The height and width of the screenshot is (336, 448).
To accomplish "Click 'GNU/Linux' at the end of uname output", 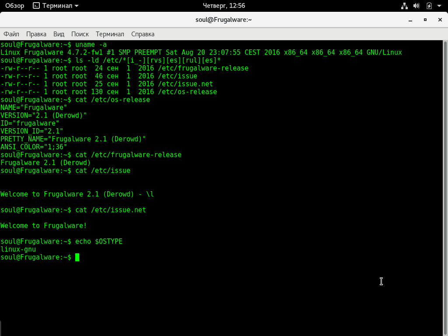I will [x=384, y=52].
